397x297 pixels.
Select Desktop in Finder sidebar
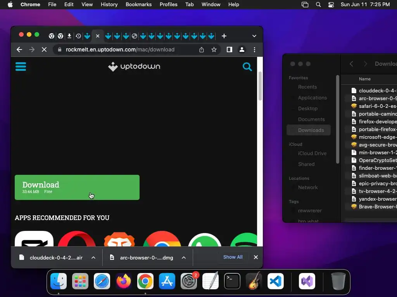tap(307, 109)
